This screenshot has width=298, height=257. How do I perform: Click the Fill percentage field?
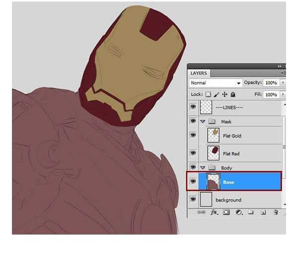(271, 94)
